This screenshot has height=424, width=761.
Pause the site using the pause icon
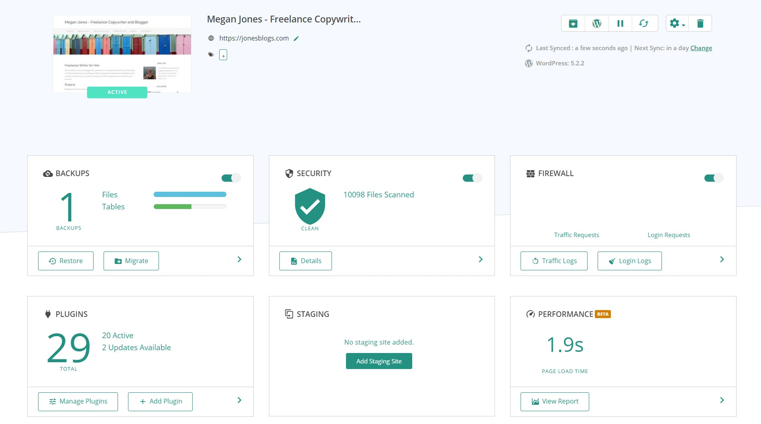[620, 23]
